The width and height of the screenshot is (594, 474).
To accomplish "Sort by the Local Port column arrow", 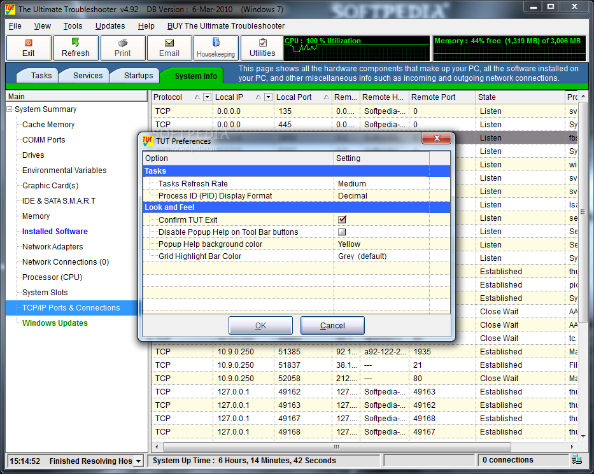I will [x=326, y=97].
